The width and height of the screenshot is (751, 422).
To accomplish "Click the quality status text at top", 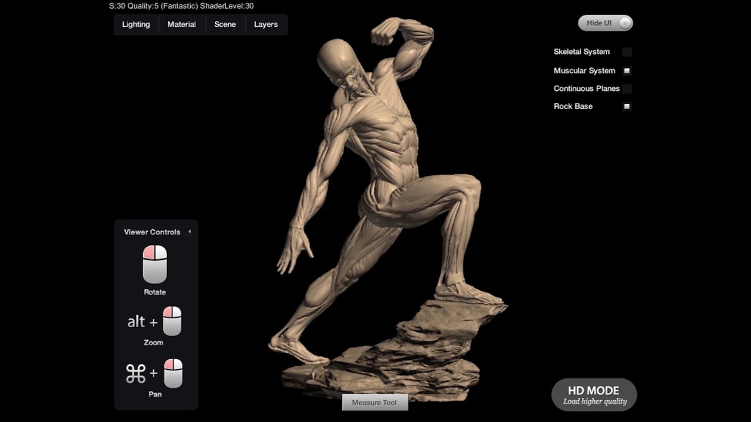I will [x=181, y=6].
